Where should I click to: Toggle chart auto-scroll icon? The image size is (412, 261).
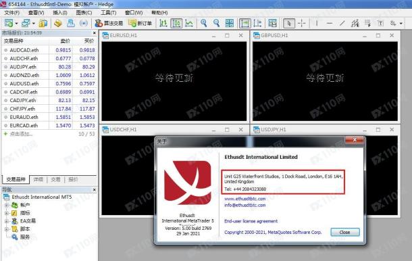[x=245, y=24]
